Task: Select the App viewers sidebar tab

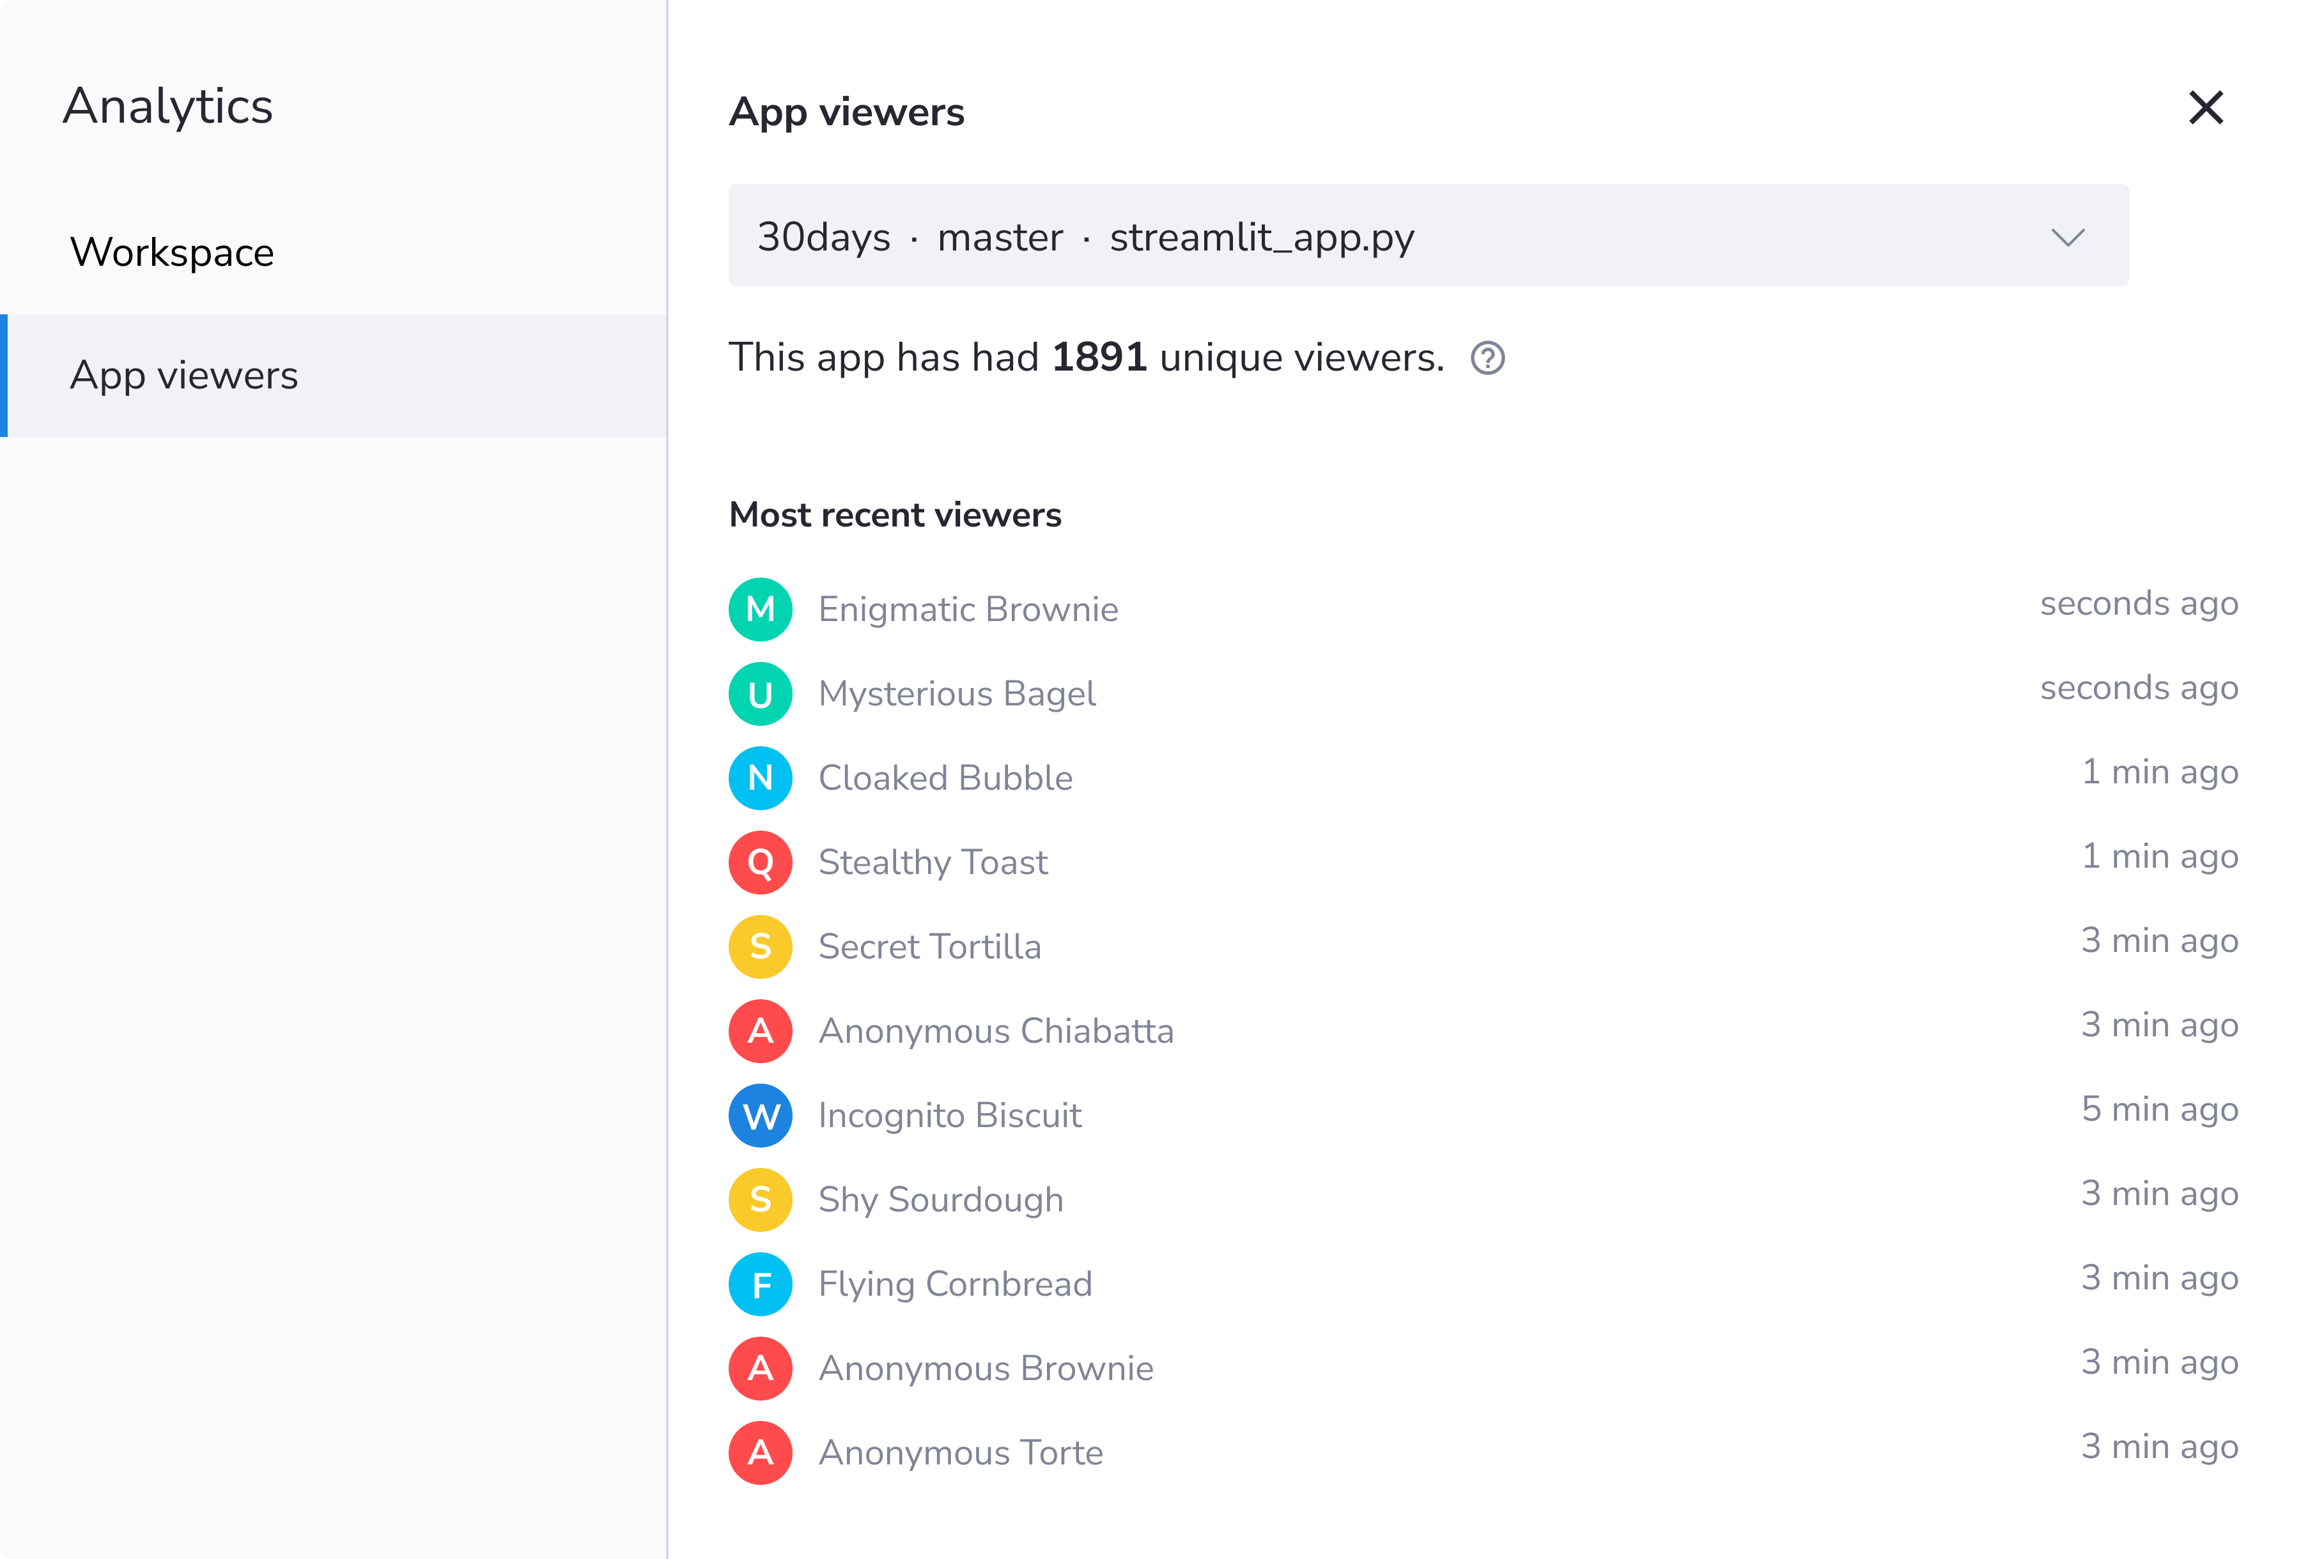Action: tap(184, 376)
